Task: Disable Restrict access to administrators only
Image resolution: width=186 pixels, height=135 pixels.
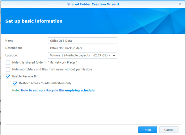Action: click(15, 83)
